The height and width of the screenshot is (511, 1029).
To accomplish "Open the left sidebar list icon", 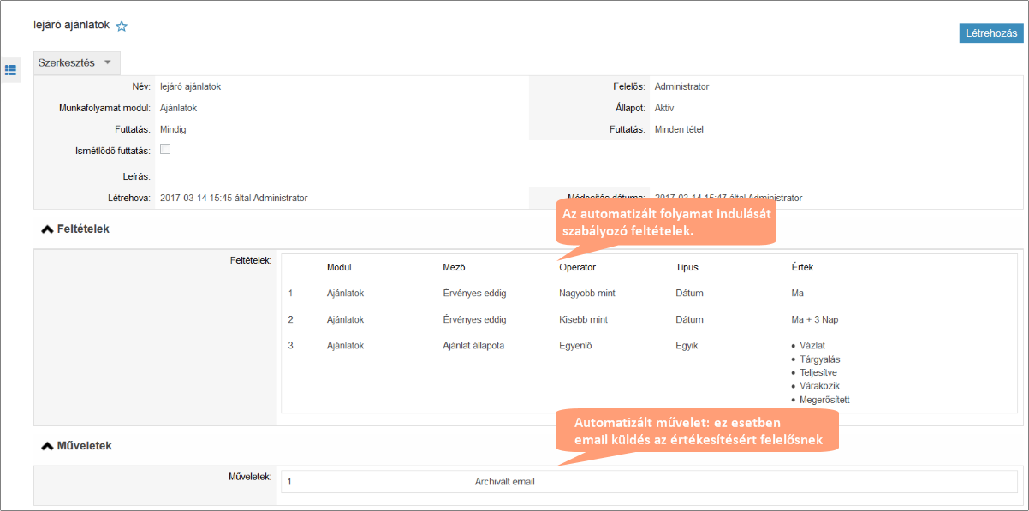I will click(x=11, y=69).
